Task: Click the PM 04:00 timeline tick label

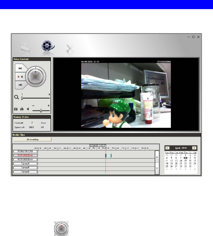Action: click(115, 148)
